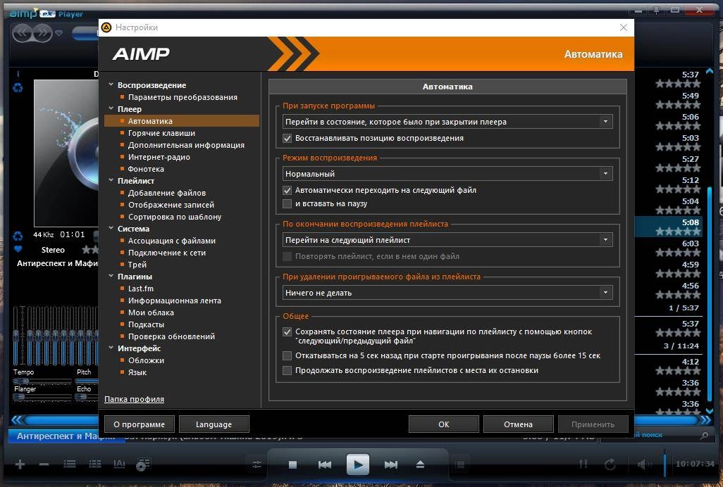
Task: Open the 'Нормальный' playback mode dropdown
Action: point(447,174)
